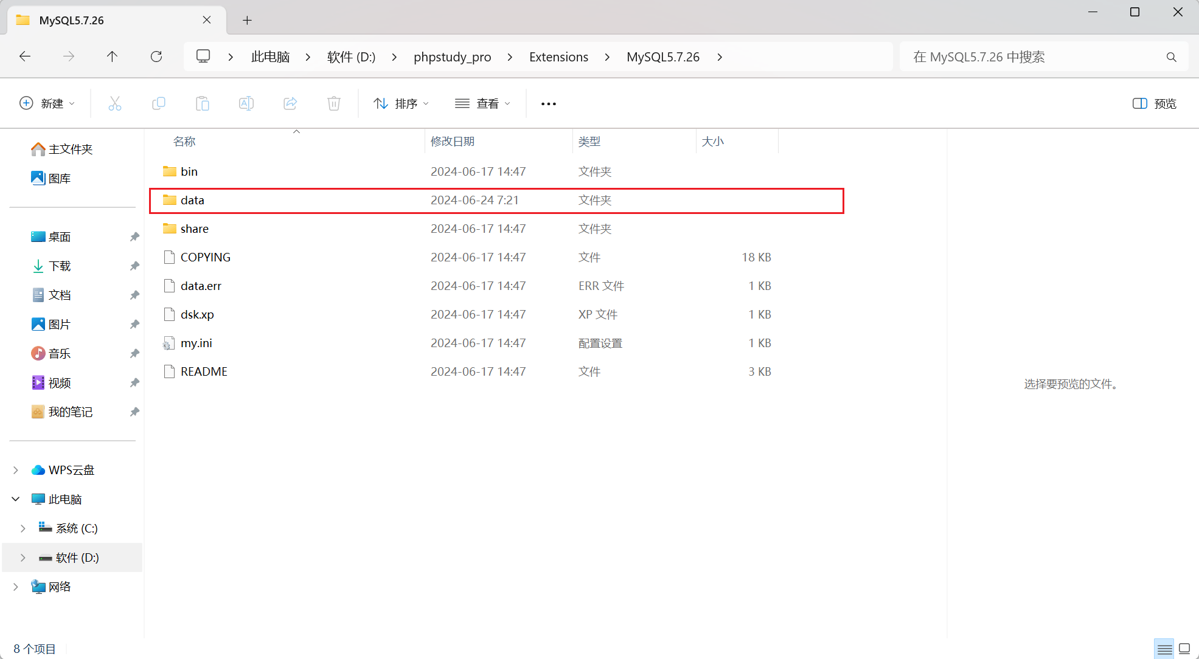Click the Delete trash can icon
This screenshot has width=1199, height=659.
(x=334, y=103)
